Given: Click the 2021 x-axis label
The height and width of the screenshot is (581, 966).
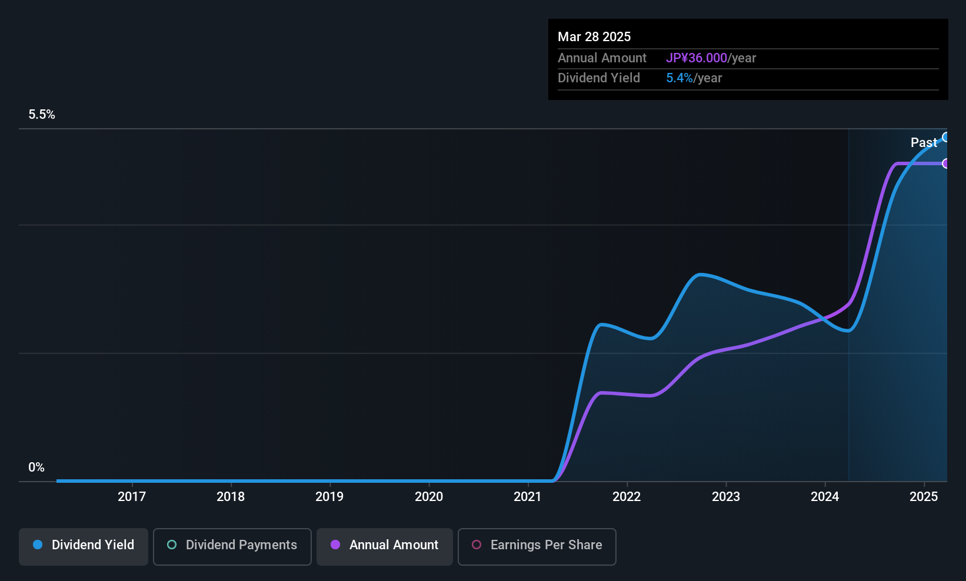Looking at the screenshot, I should click(528, 497).
